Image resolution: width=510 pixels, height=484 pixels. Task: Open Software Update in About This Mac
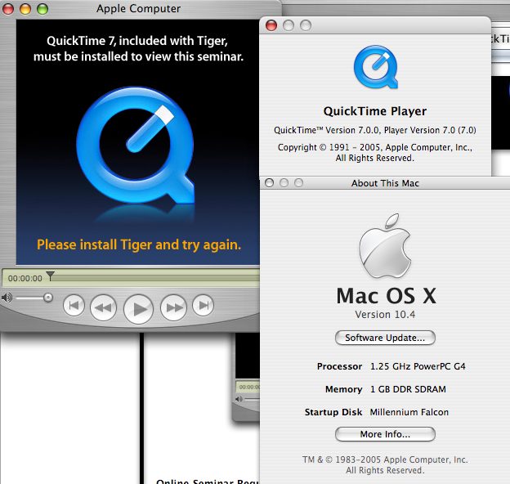pos(385,338)
